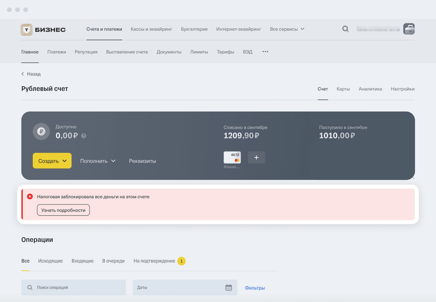Viewport: 436px width, 302px height.
Task: Click the T-Business logo
Action: point(43,30)
